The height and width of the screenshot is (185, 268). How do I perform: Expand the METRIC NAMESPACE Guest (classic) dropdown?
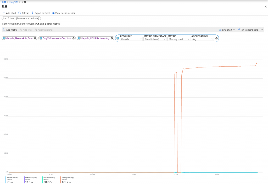coord(155,39)
